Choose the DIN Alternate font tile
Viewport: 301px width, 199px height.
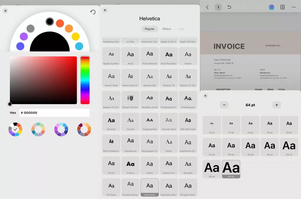(x=188, y=122)
